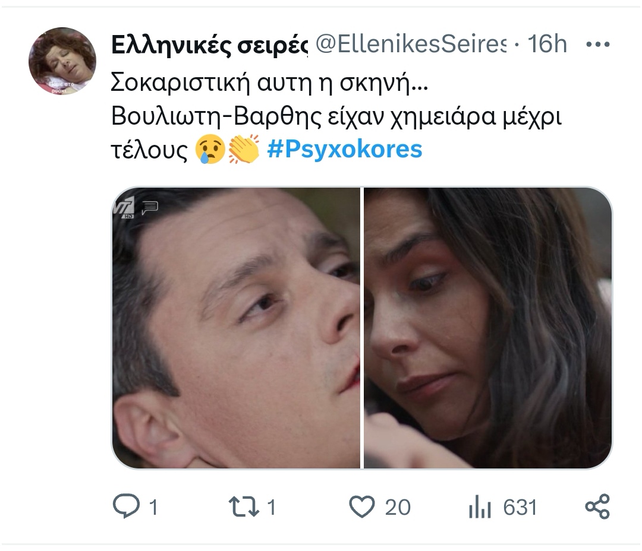This screenshot has height=551, width=642.
Task: Like the tweet with the heart icon
Action: coord(361,506)
